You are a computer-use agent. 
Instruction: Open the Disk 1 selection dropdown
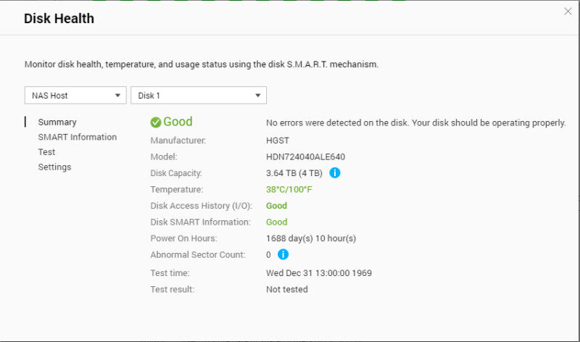[x=199, y=96]
